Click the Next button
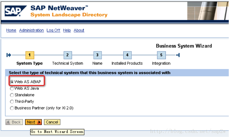The width and height of the screenshot is (229, 137). (x=33, y=122)
